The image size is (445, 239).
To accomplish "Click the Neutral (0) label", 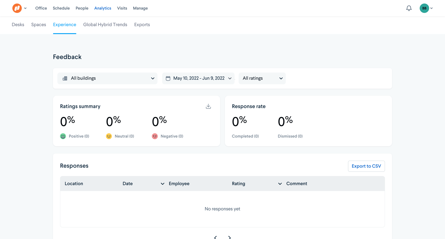I will [124, 136].
